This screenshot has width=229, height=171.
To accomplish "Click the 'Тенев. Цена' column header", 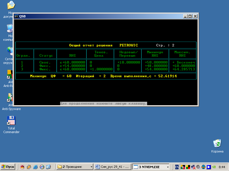I will click(101, 54).
